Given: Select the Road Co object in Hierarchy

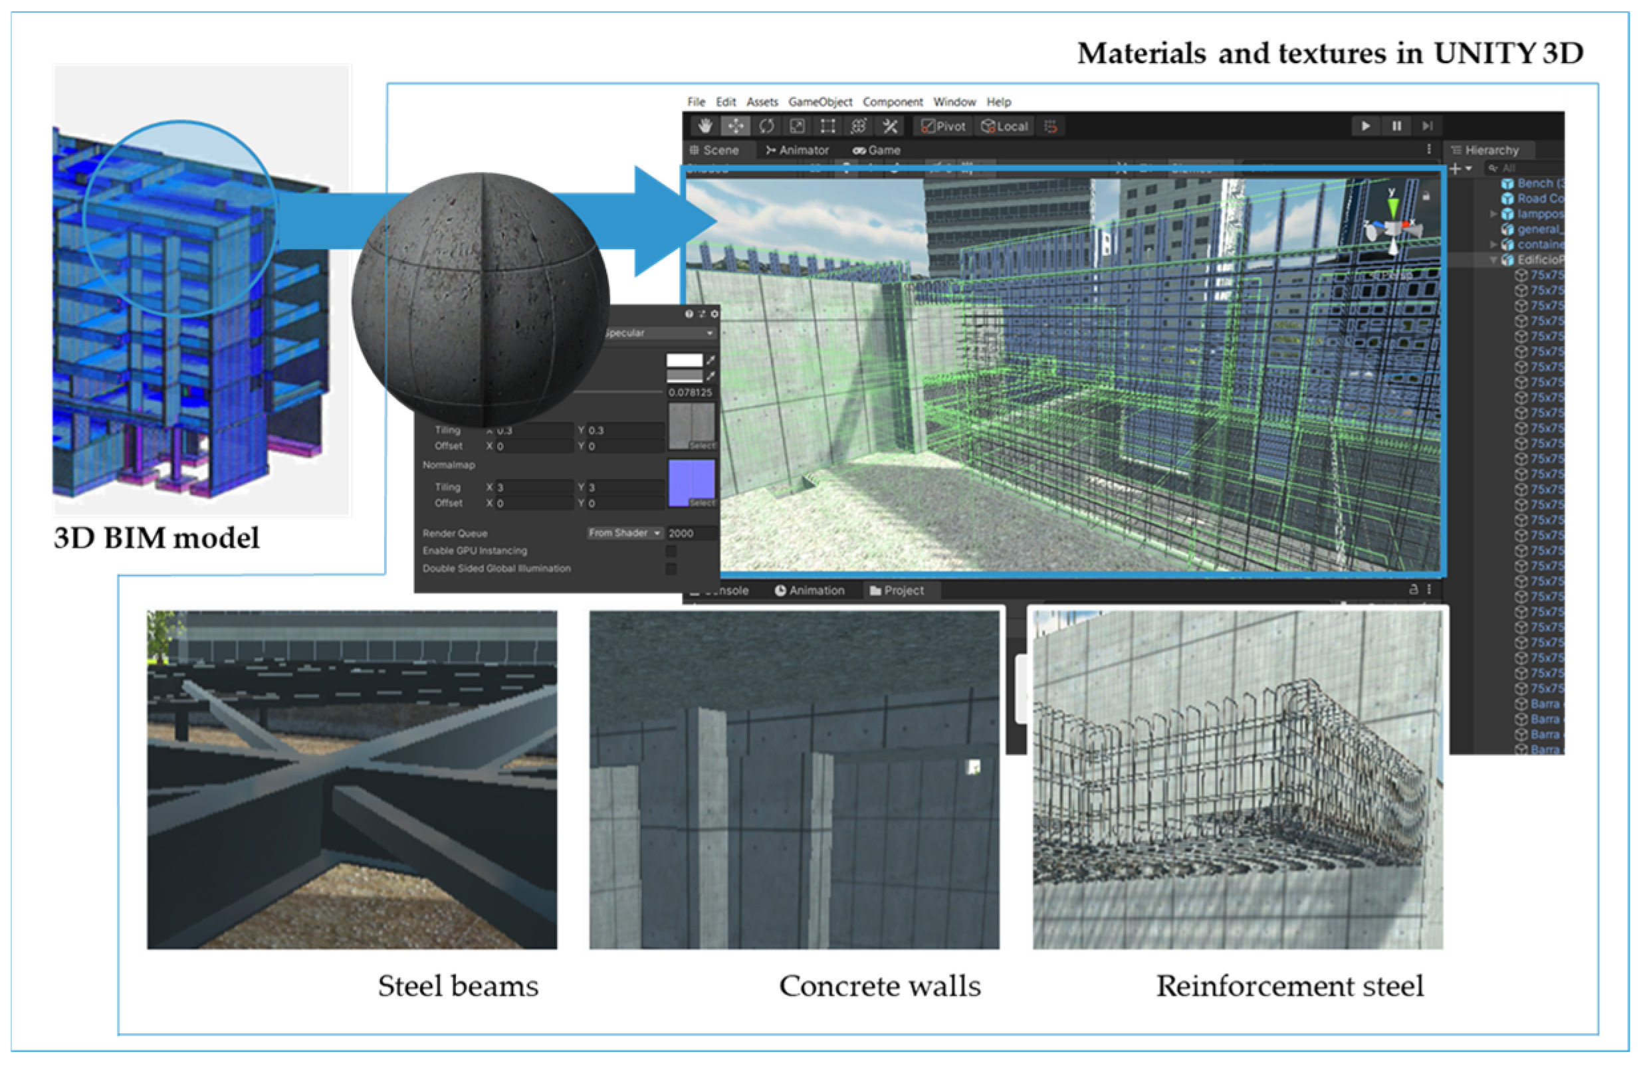Looking at the screenshot, I should (x=1532, y=199).
